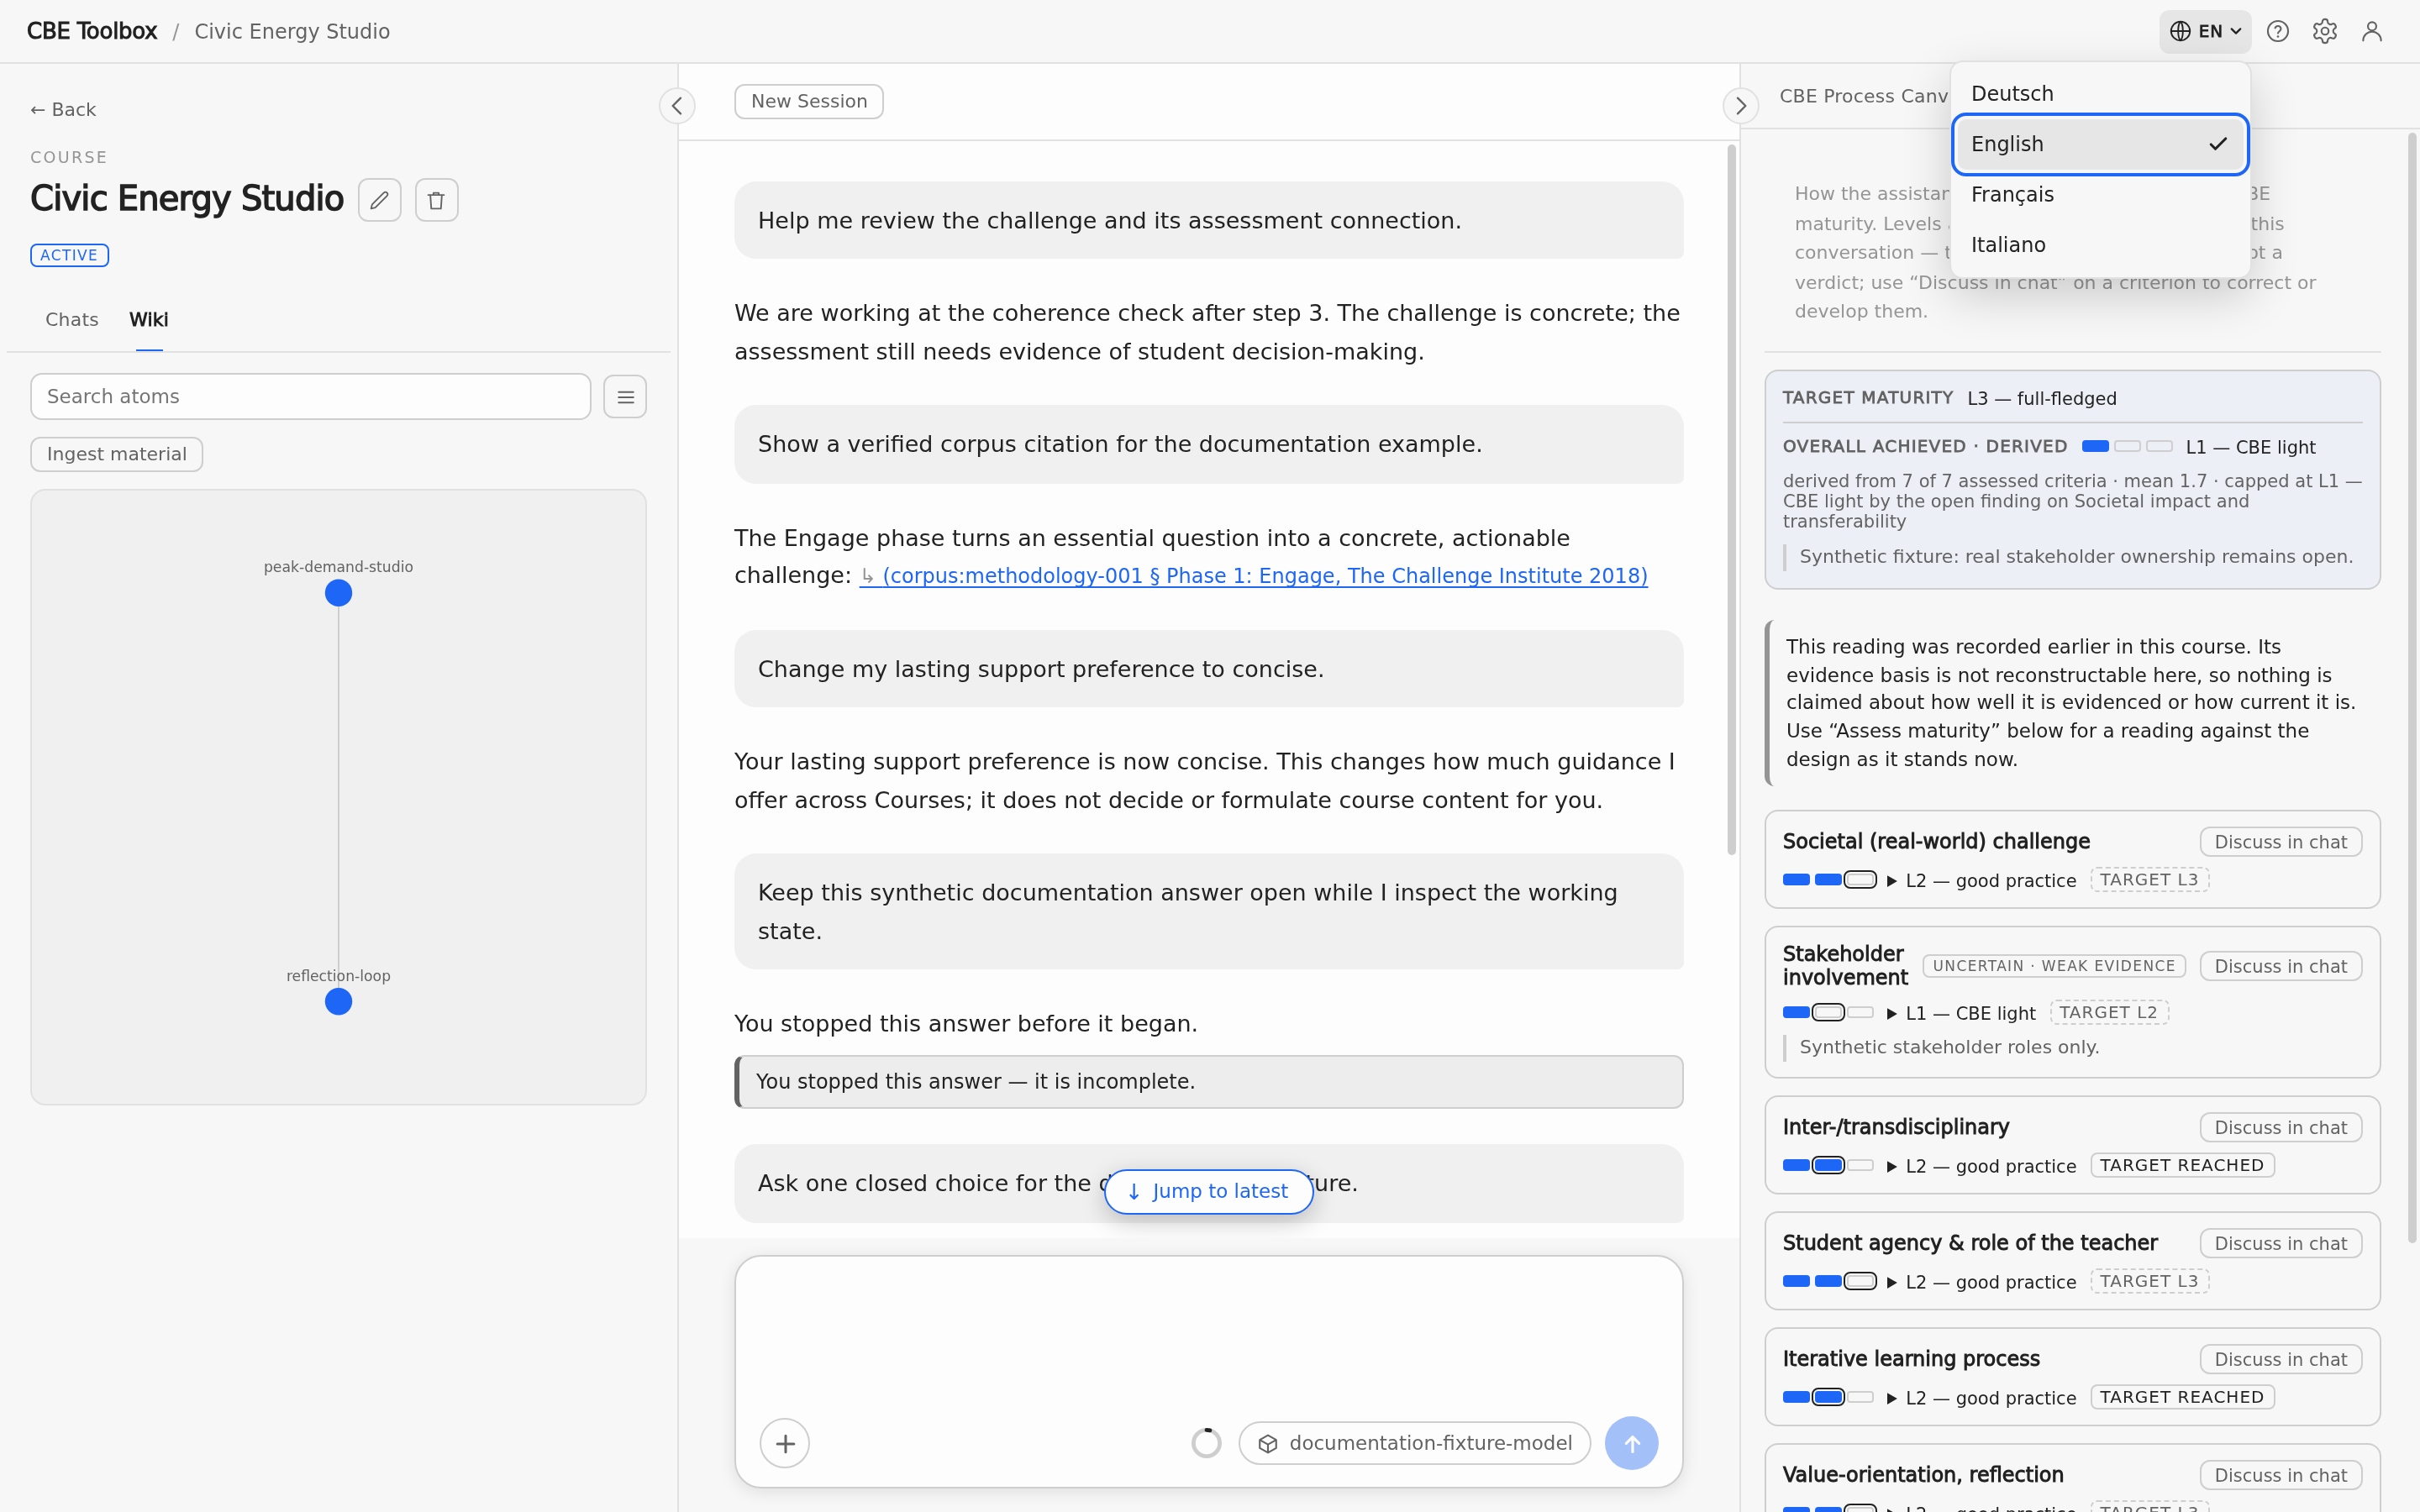Screen dimensions: 2420x1512
Task: Click the plus attach button in composer
Action: pos(785,1443)
